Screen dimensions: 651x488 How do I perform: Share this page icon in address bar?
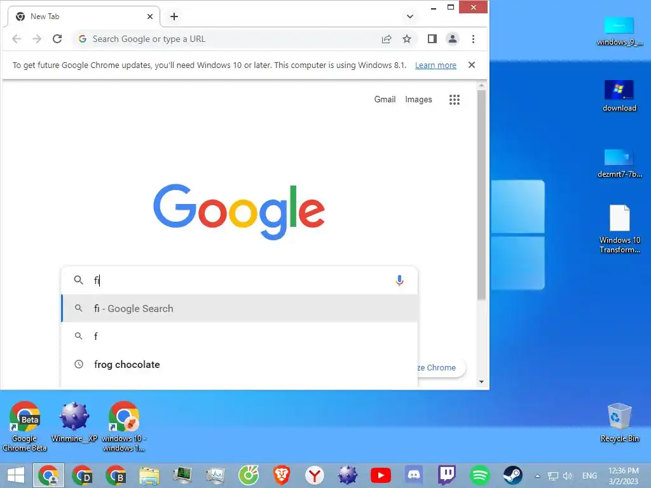click(x=387, y=39)
